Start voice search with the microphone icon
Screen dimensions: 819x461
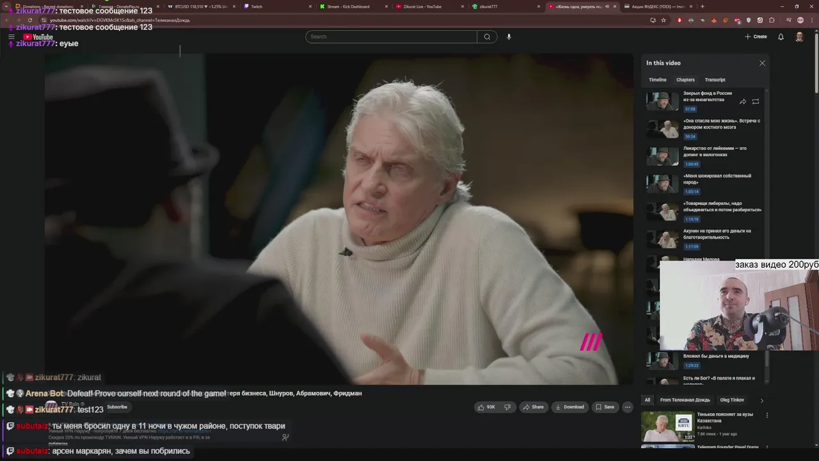(509, 36)
